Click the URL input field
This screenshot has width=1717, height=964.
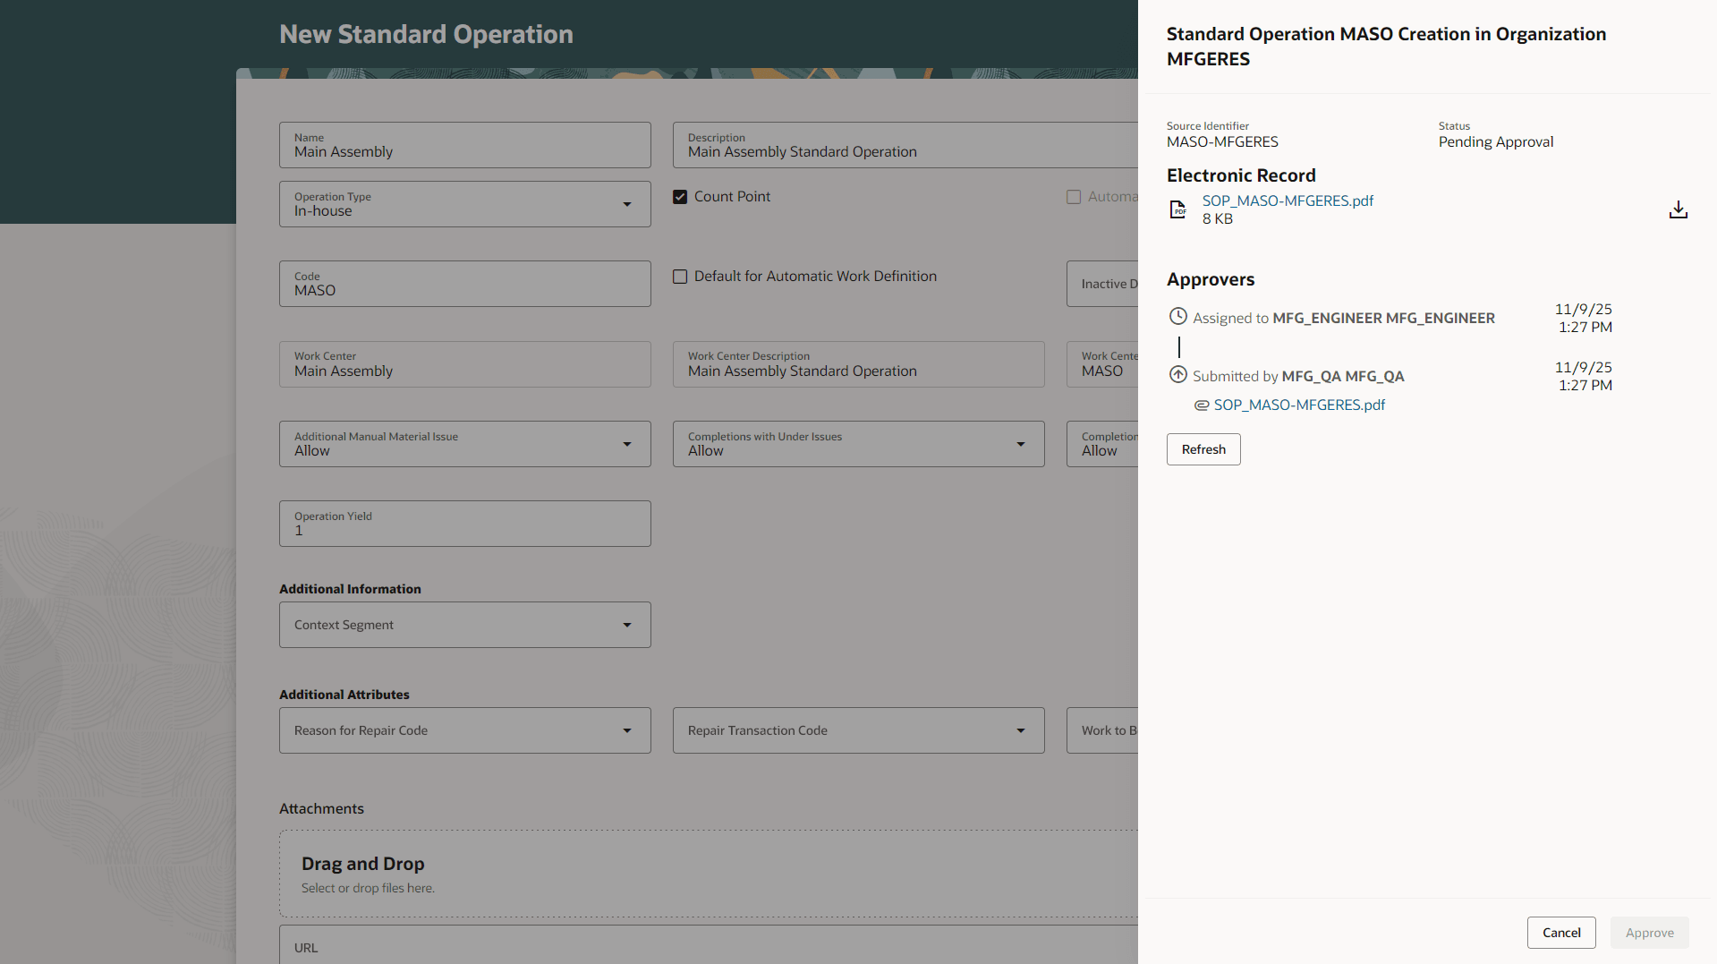(626, 946)
